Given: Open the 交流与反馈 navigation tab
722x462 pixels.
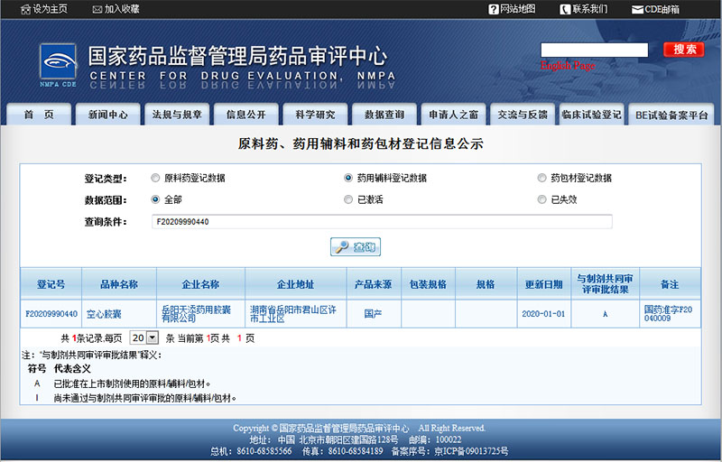Looking at the screenshot, I should click(523, 115).
